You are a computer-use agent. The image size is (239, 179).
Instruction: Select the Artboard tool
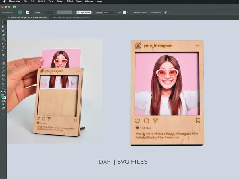pyautogui.click(x=3, y=84)
